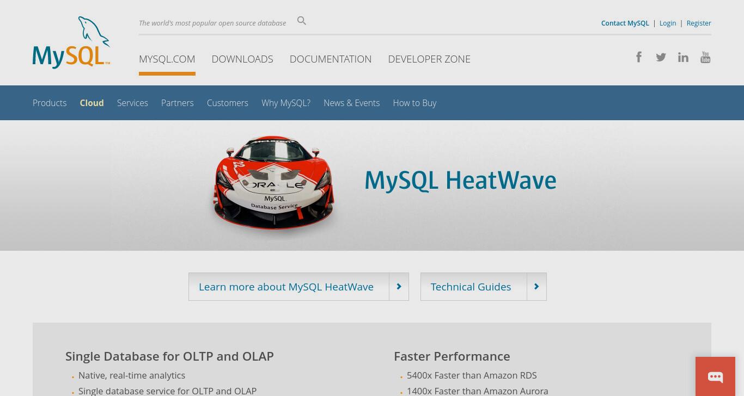Open the Products menu
744x396 pixels.
[x=50, y=103]
